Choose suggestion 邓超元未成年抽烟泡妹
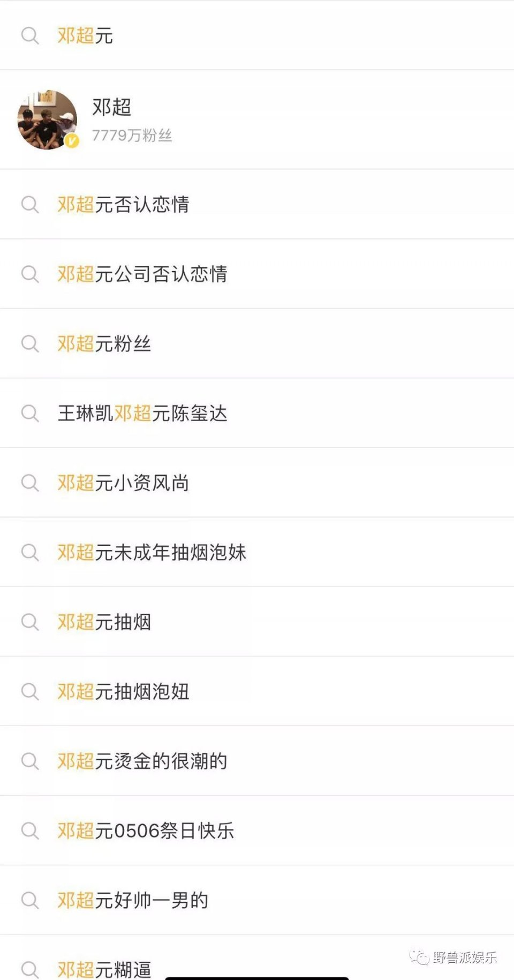 [x=257, y=552]
